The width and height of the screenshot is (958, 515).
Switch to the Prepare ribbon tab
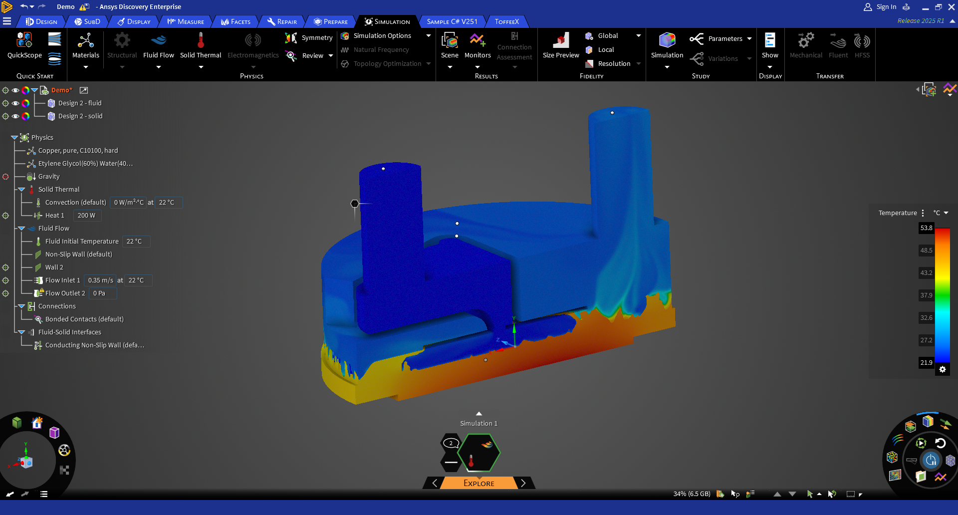pos(330,21)
